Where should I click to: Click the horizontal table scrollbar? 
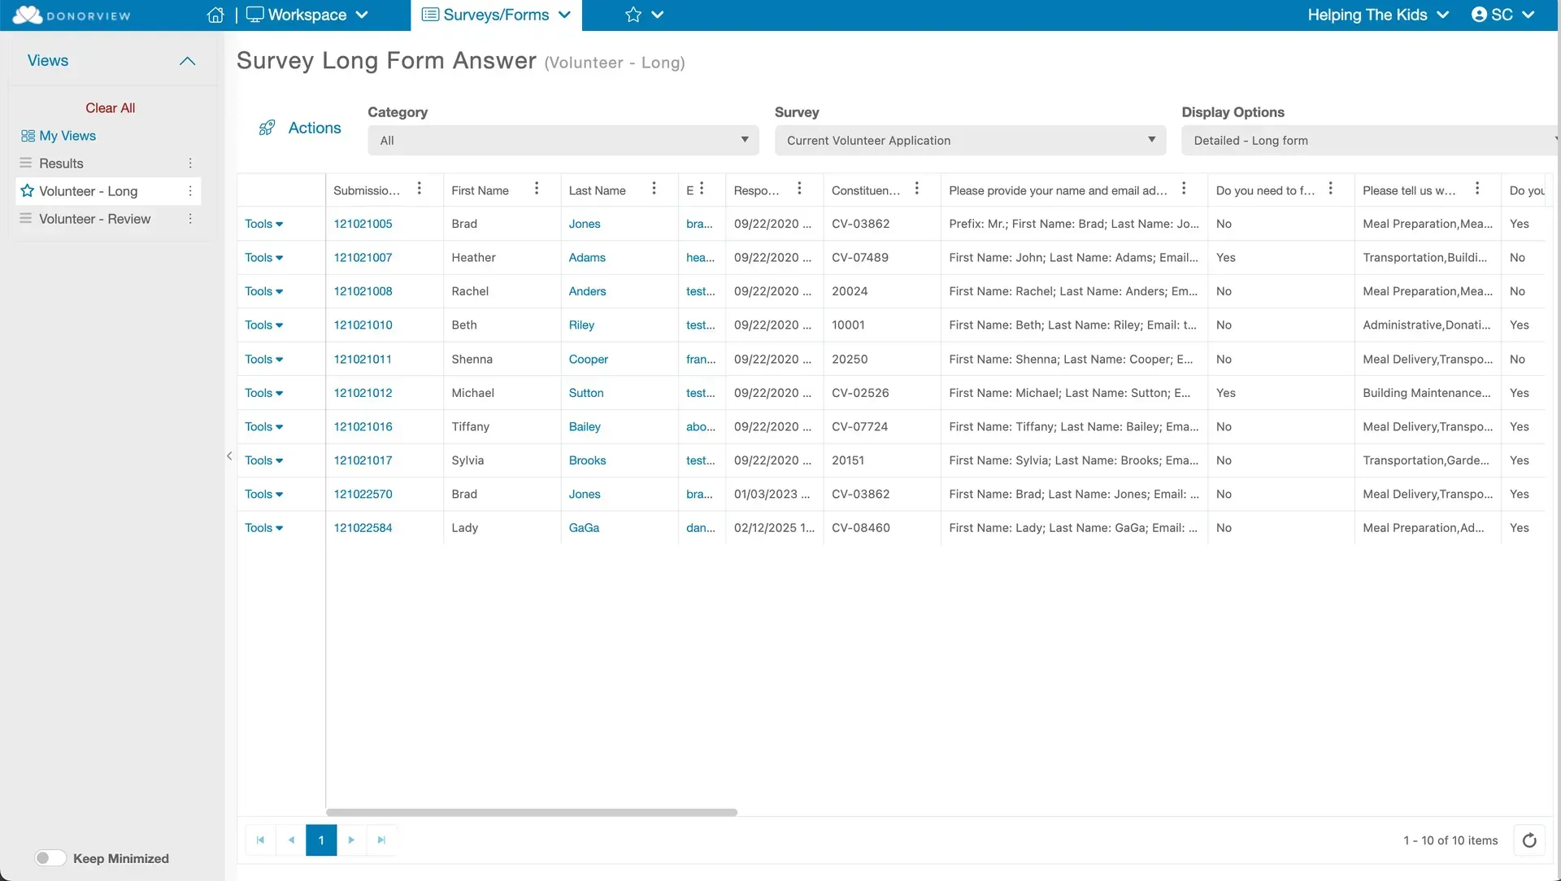click(532, 812)
